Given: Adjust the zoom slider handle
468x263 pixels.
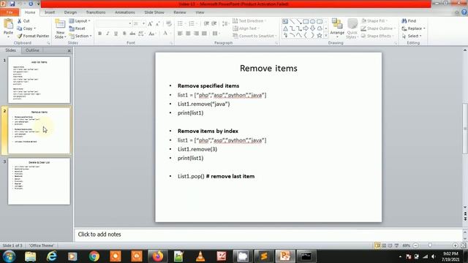Looking at the screenshot, I should (x=430, y=245).
